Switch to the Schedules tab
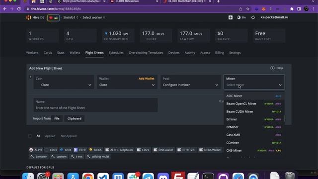The height and width of the screenshot is (179, 318). click(116, 53)
